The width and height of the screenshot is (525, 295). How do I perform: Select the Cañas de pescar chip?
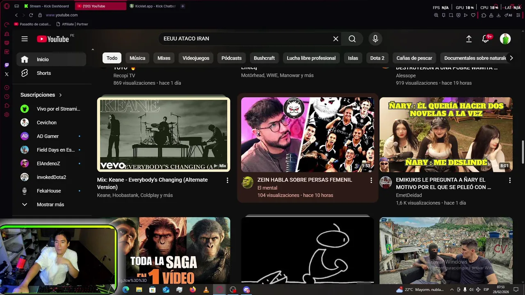pyautogui.click(x=414, y=58)
